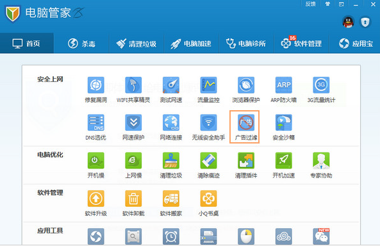This screenshot has height=246, width=380.
Task: Open main menu icon in title bar
Action: 342,4
